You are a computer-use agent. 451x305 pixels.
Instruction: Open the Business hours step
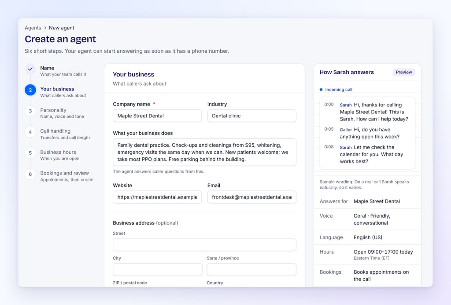point(60,155)
